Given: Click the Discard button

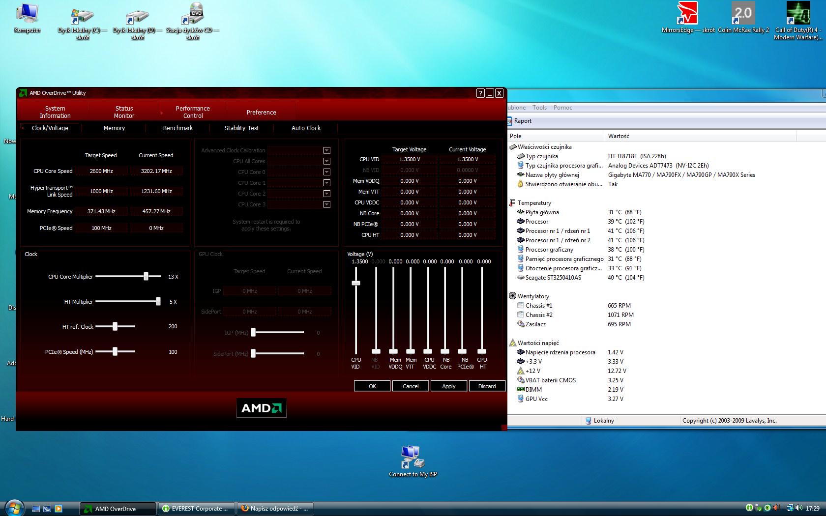Looking at the screenshot, I should 487,386.
